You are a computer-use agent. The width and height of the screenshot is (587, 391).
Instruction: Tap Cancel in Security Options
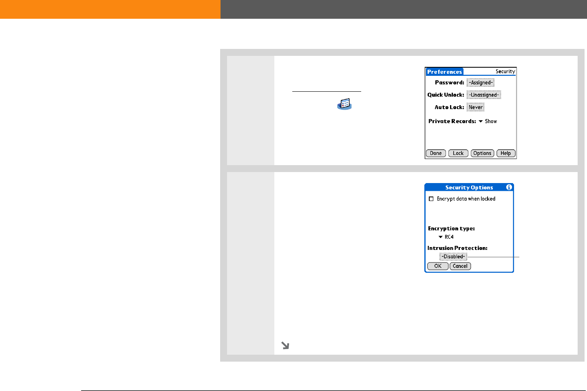tap(460, 266)
